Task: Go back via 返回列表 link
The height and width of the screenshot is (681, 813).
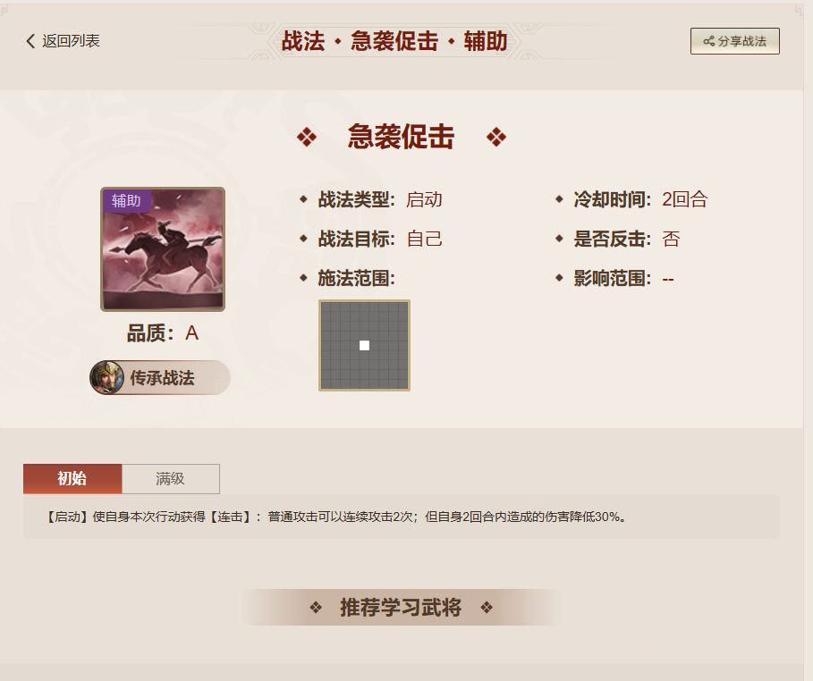Action: (63, 41)
